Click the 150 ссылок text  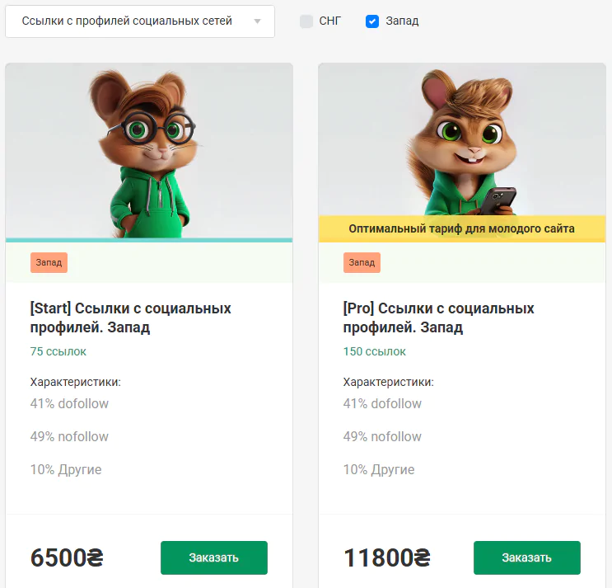pos(374,351)
